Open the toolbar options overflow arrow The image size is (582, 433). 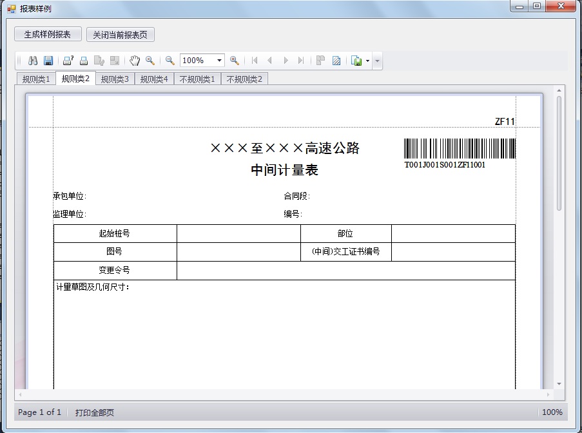[377, 61]
